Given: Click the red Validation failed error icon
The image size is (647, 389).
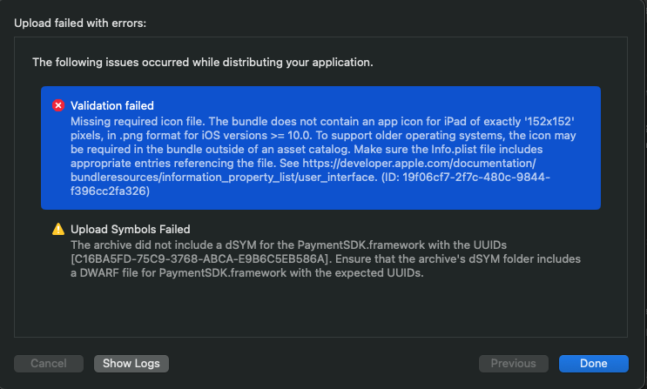Looking at the screenshot, I should pyautogui.click(x=58, y=105).
